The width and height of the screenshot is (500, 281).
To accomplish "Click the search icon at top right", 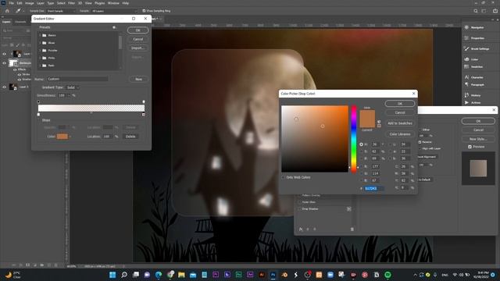I will coord(476,11).
